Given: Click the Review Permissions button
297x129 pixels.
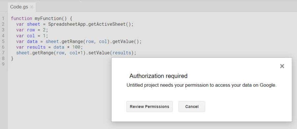Looking at the screenshot, I should [x=149, y=107].
